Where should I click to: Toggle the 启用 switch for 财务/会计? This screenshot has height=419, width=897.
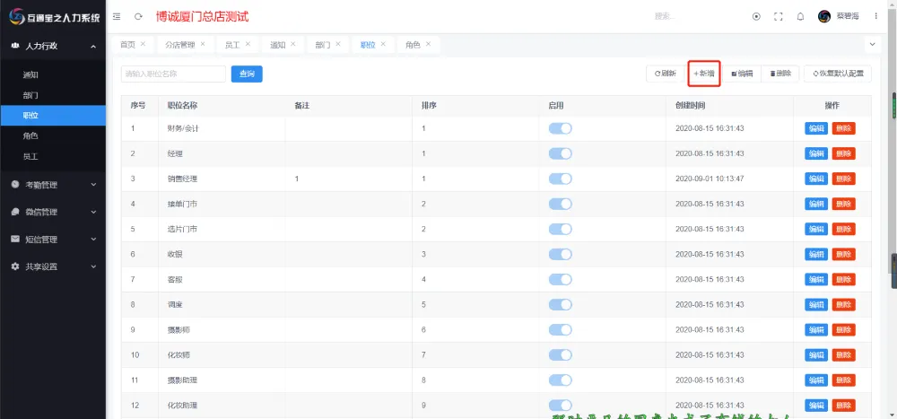[560, 128]
